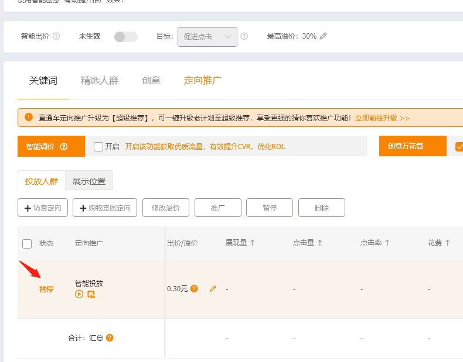Click the question mark icon on 智能调价
Viewport: 463px width, 362px height.
tap(64, 147)
